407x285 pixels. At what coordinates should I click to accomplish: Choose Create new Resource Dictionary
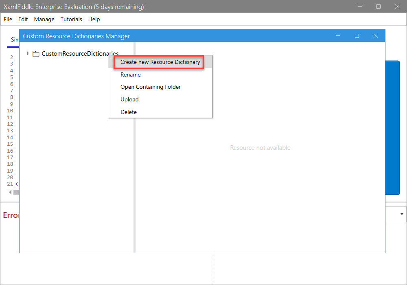click(x=160, y=62)
